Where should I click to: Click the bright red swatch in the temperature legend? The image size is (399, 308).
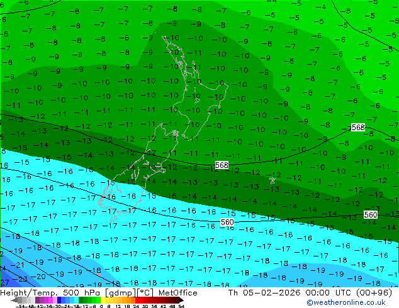pos(137,300)
